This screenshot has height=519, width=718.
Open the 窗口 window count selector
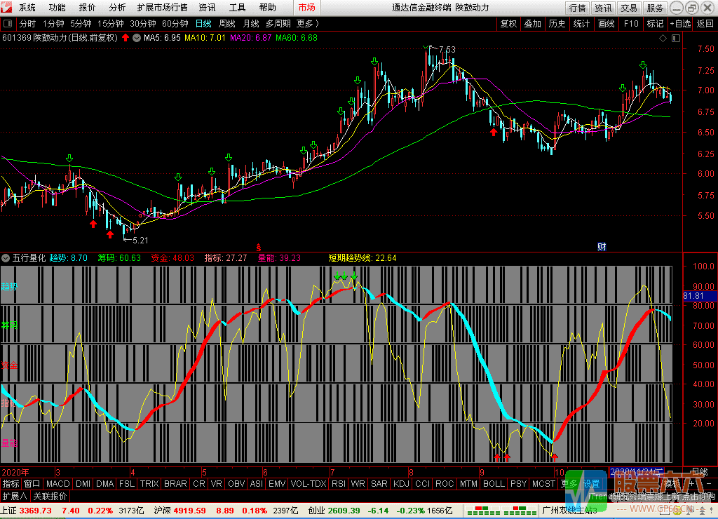[32, 484]
